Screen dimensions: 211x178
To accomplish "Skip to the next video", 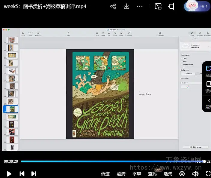I will [34, 173].
